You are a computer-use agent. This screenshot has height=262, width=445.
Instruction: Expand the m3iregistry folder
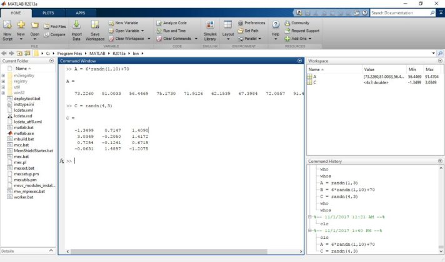point(4,75)
